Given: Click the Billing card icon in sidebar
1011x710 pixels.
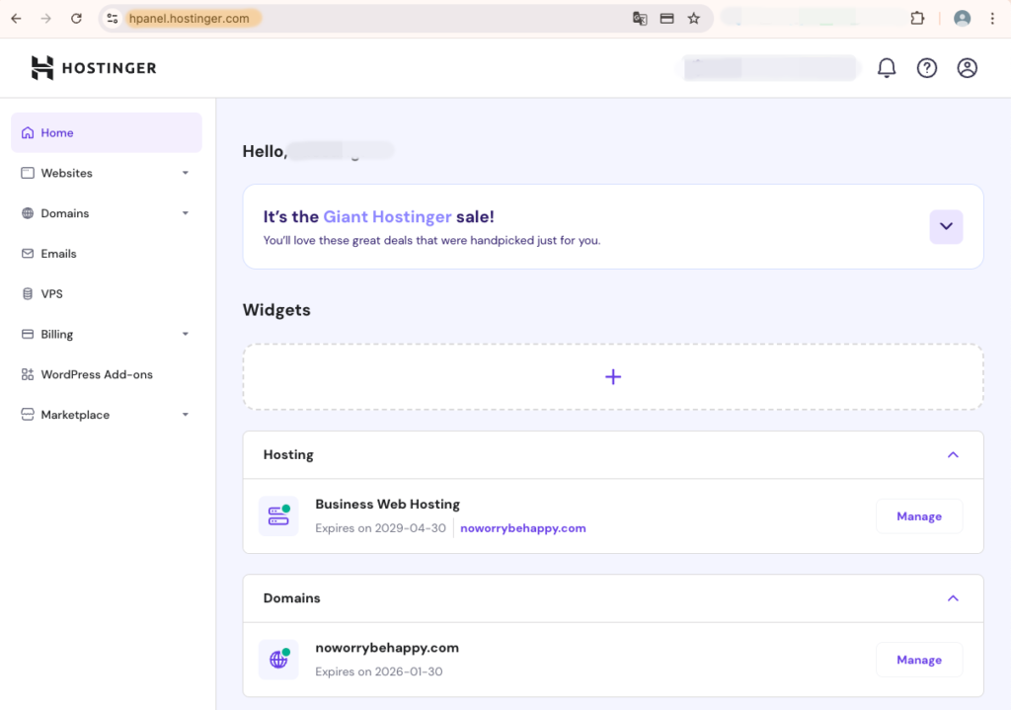Looking at the screenshot, I should [x=27, y=334].
